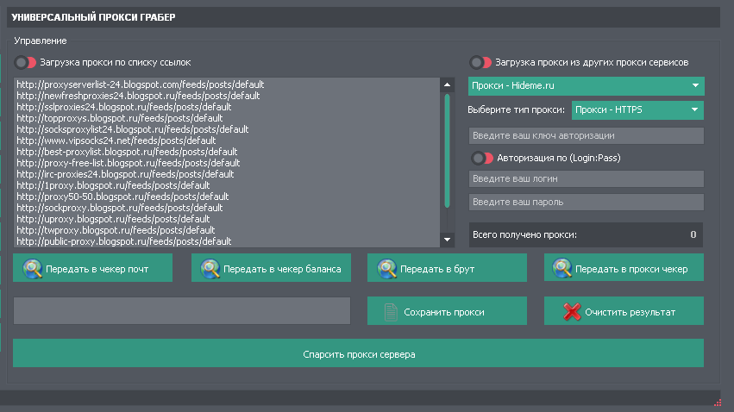The height and width of the screenshot is (412, 734).
Task: Focus the Введите ваш логин field
Action: click(586, 178)
